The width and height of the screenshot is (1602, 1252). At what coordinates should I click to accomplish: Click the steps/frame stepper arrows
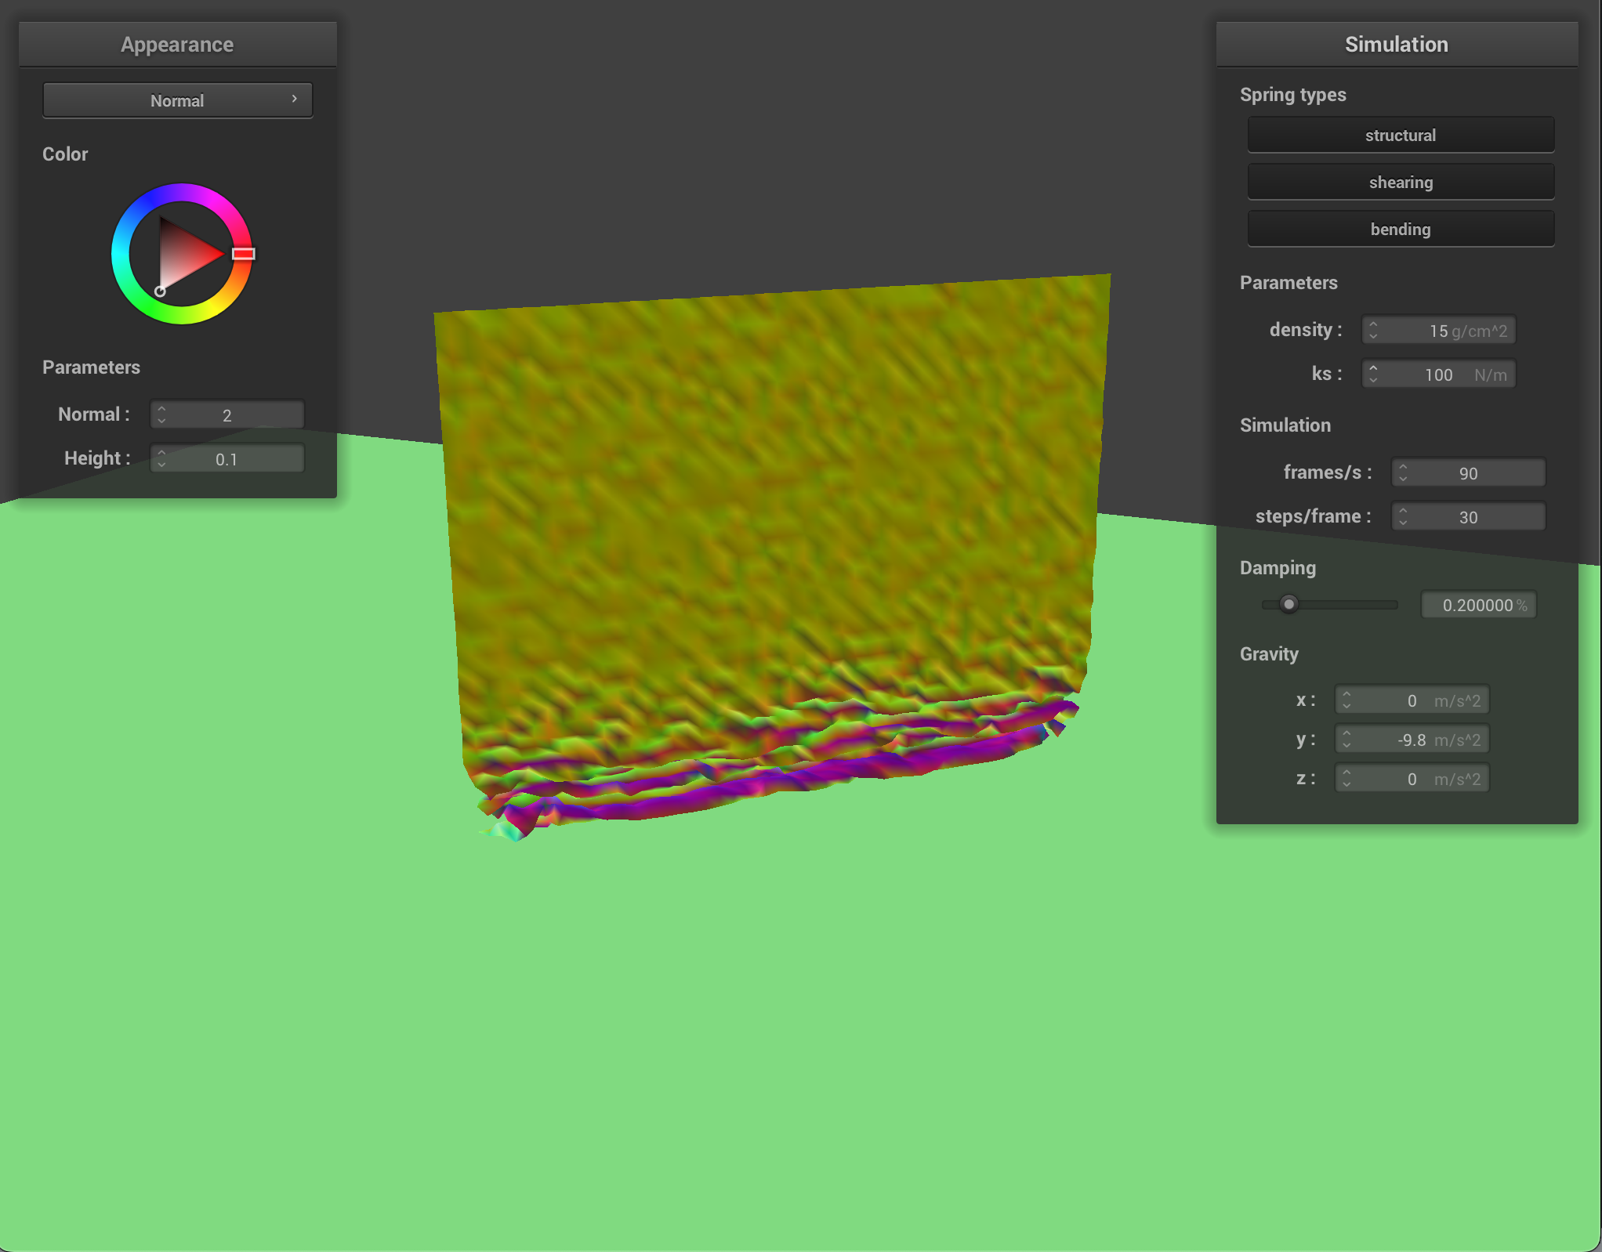tap(1403, 516)
